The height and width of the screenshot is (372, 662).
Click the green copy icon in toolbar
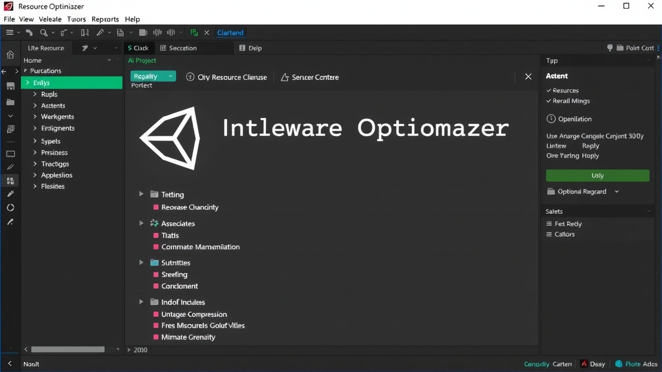tap(194, 33)
